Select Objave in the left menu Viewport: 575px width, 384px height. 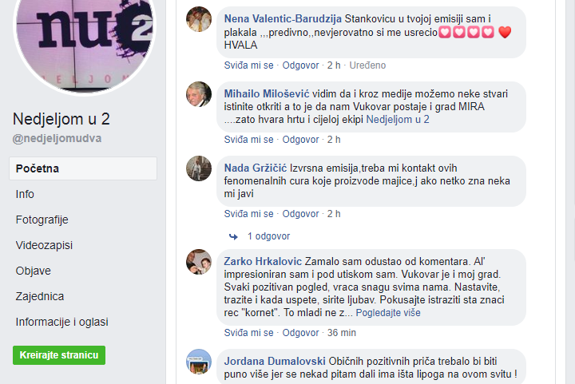point(34,271)
